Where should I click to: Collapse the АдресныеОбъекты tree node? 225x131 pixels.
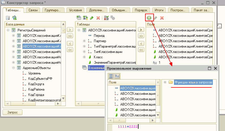coord(13,68)
